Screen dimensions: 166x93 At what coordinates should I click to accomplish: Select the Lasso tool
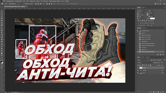pyautogui.click(x=2, y=14)
